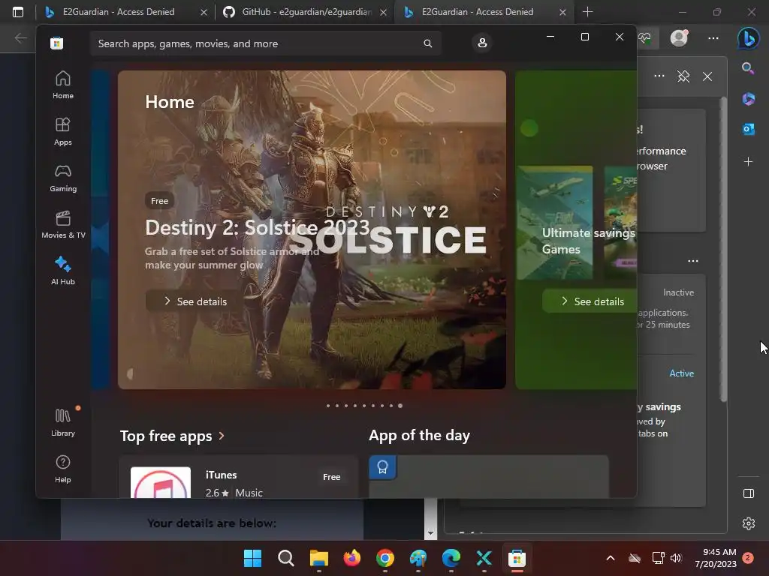The width and height of the screenshot is (769, 576).
Task: Open Help in Store sidebar
Action: tap(63, 469)
